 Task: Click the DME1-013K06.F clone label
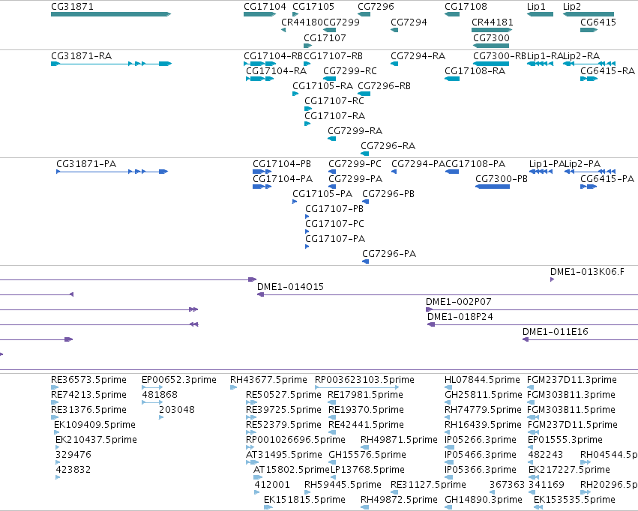pos(587,271)
